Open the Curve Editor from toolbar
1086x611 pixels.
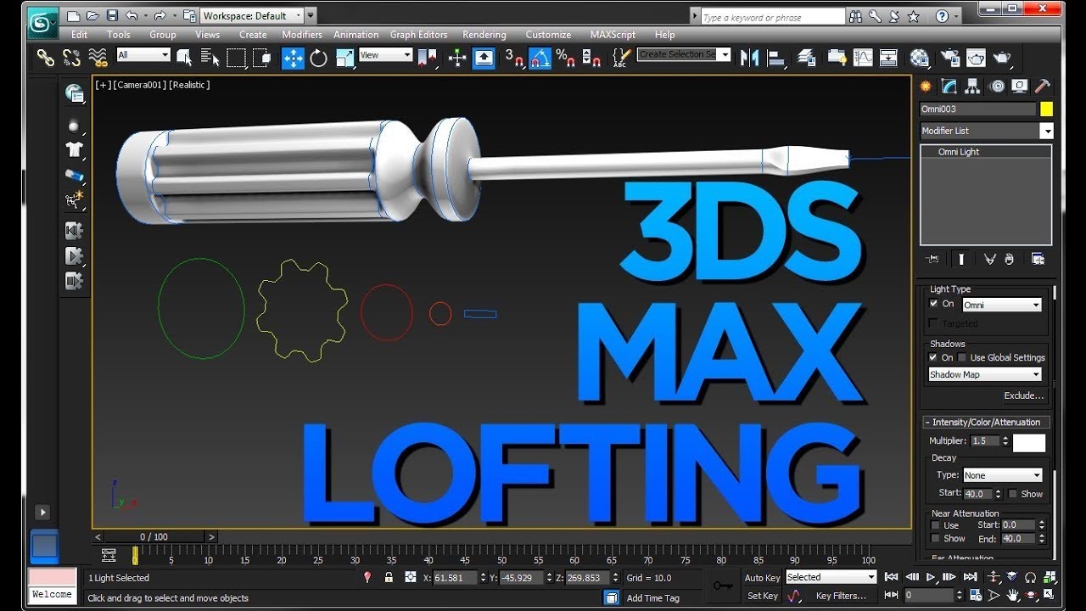point(863,58)
